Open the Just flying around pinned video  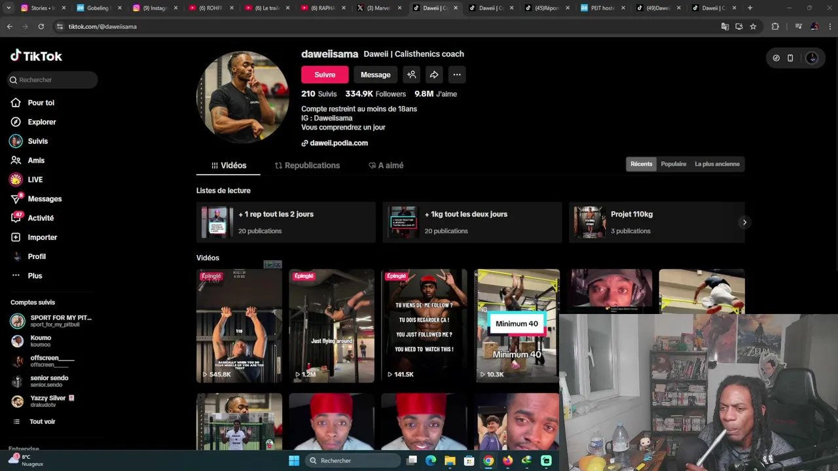[331, 326]
